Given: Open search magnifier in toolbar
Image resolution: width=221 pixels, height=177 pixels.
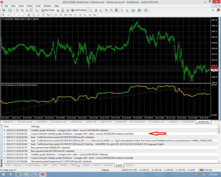Looking at the screenshot, I should (x=213, y=10).
